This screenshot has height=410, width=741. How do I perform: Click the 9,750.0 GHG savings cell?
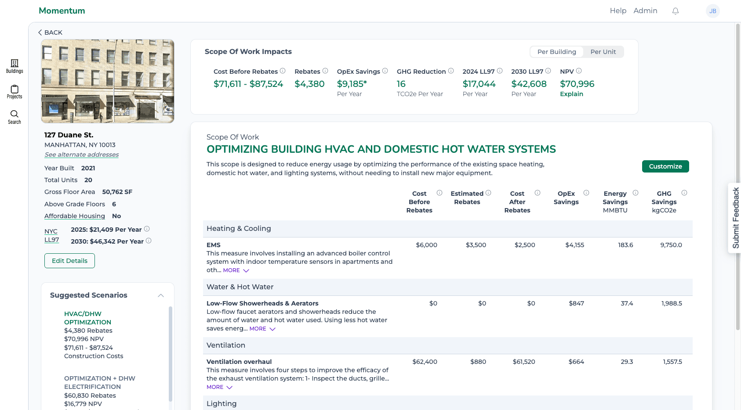click(671, 245)
